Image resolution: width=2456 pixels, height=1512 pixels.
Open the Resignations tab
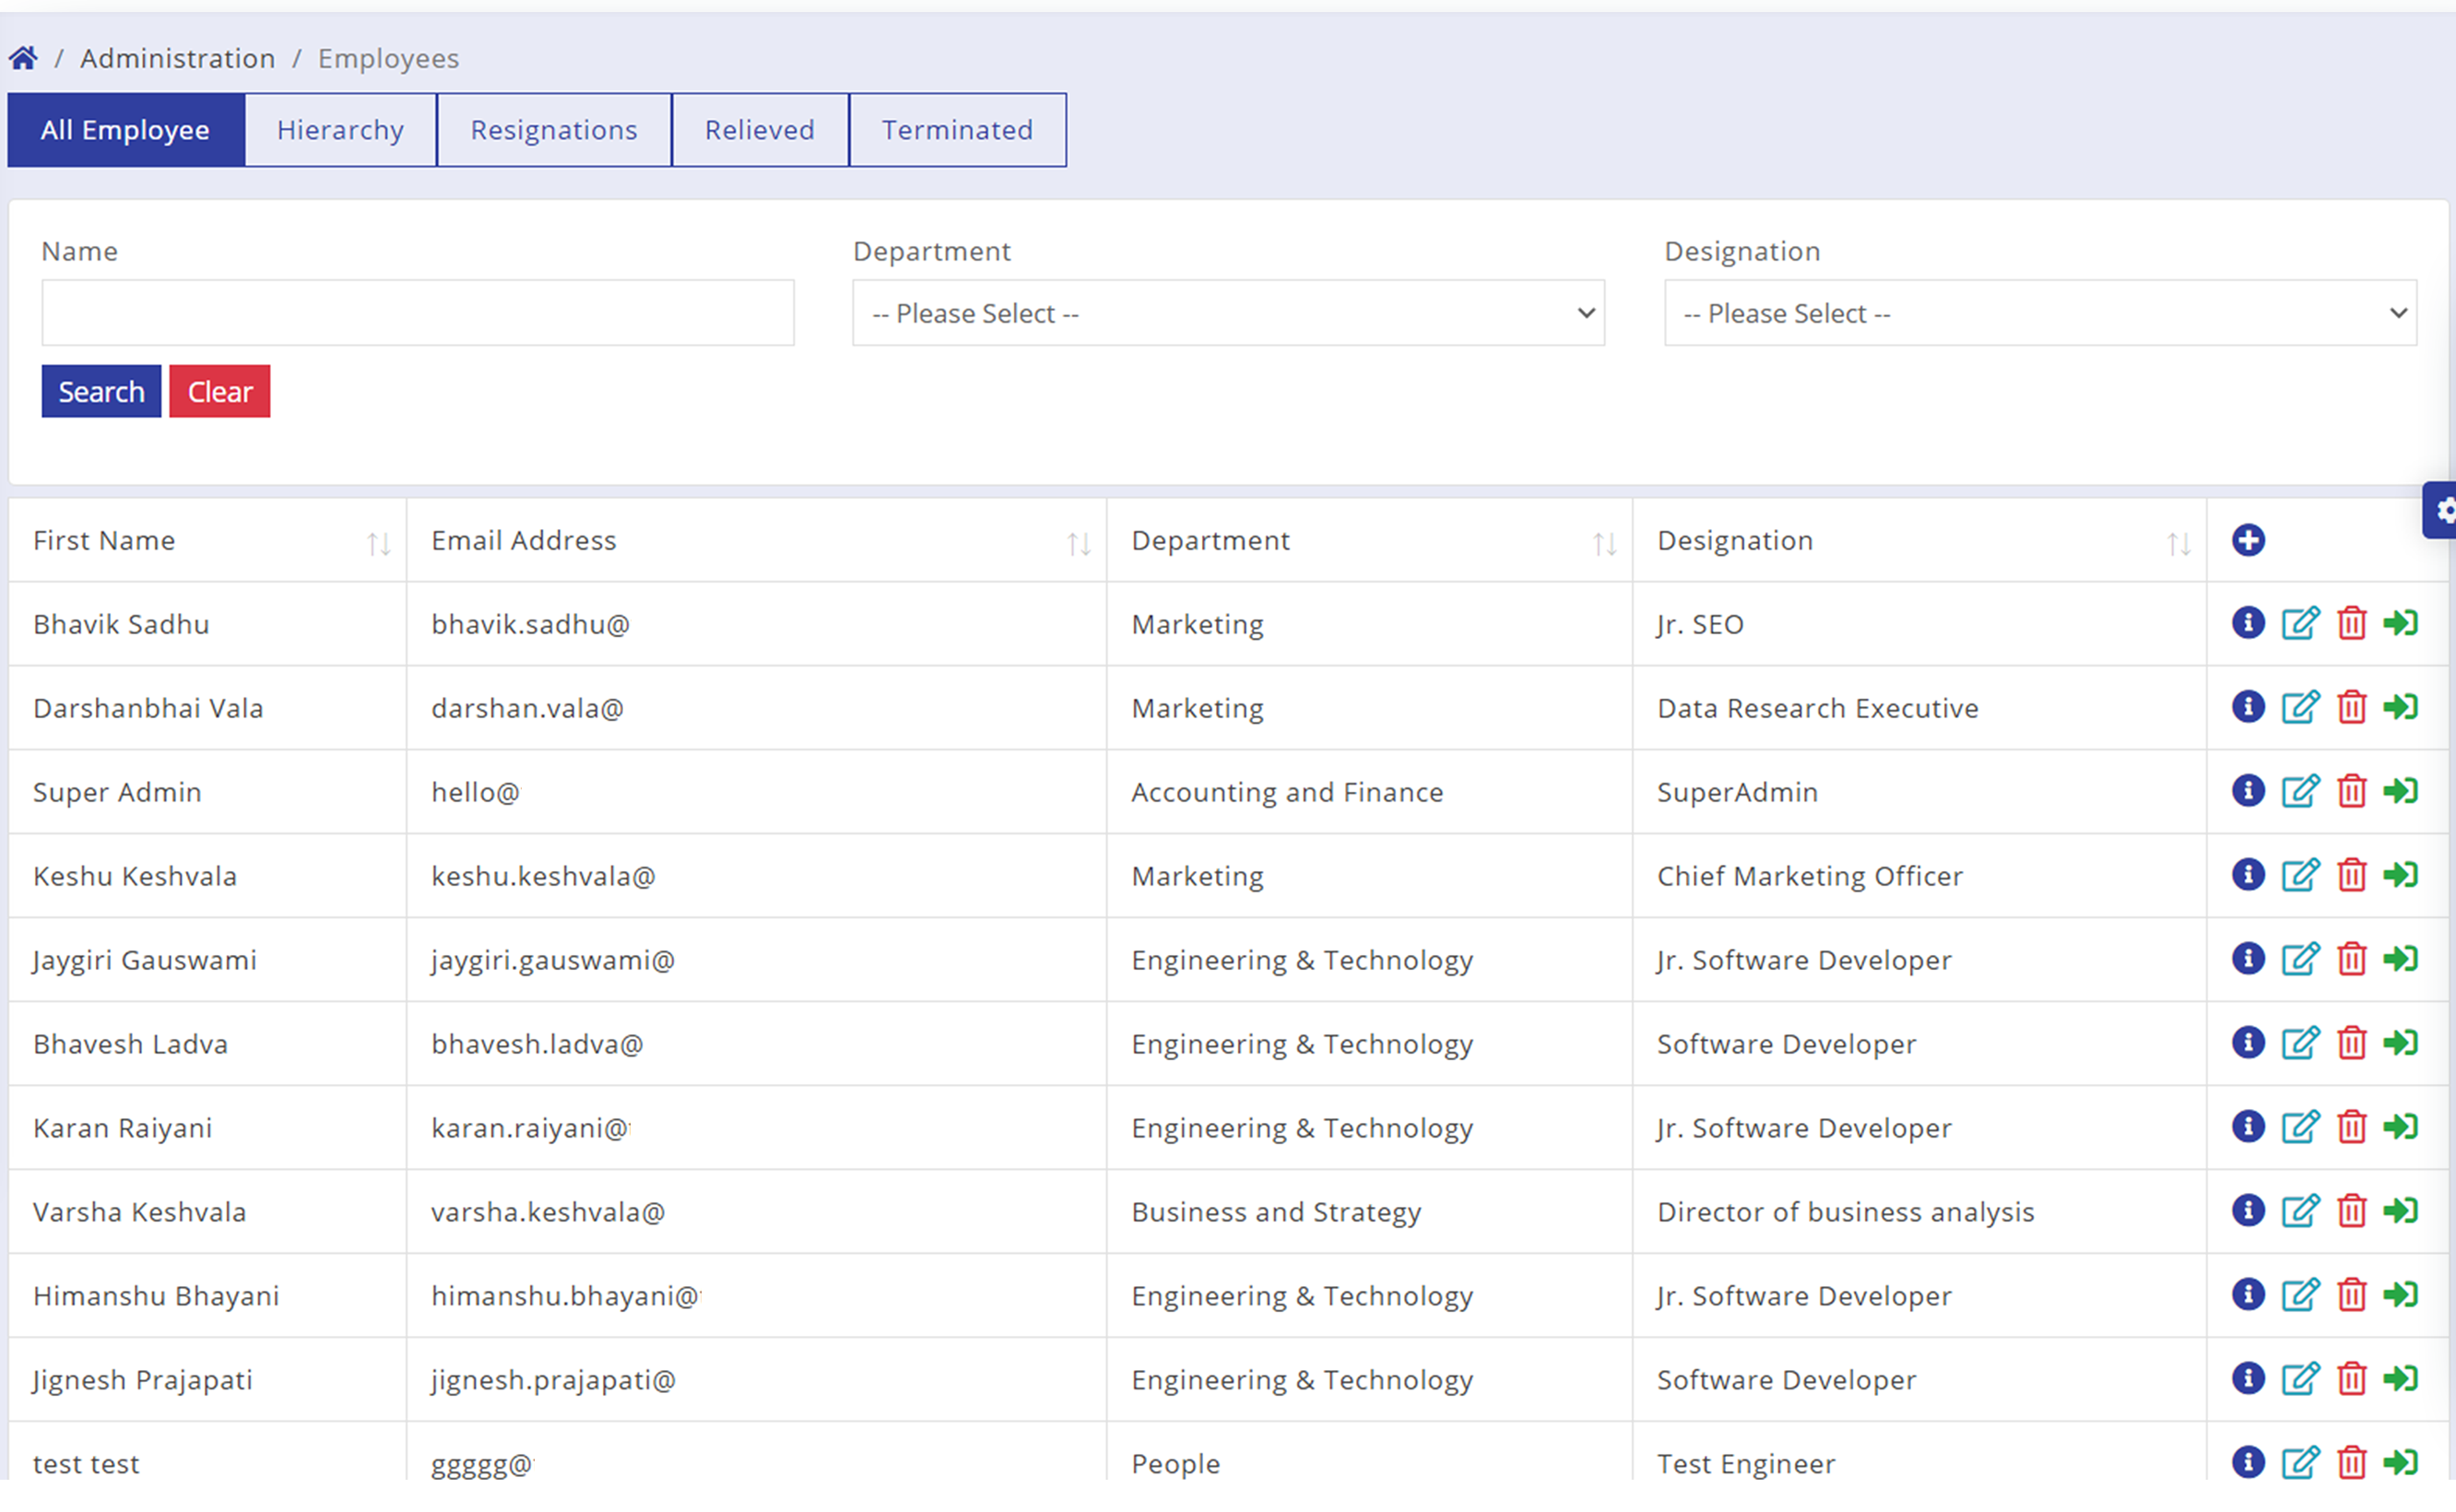(554, 130)
